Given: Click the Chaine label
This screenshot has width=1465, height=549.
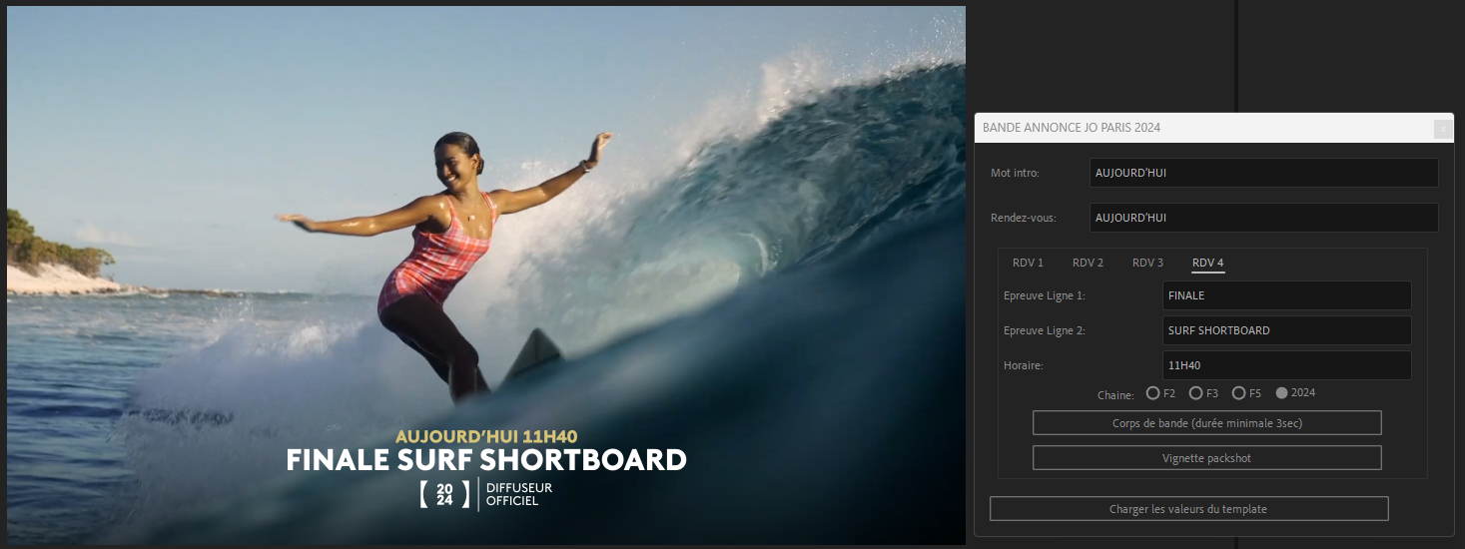Looking at the screenshot, I should [1116, 395].
